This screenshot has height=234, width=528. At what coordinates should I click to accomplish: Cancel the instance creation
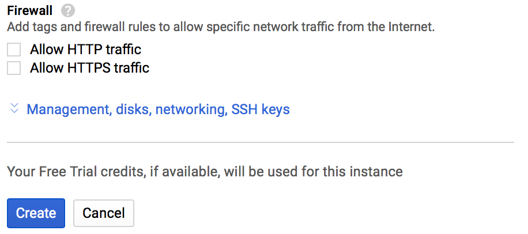coord(104,213)
